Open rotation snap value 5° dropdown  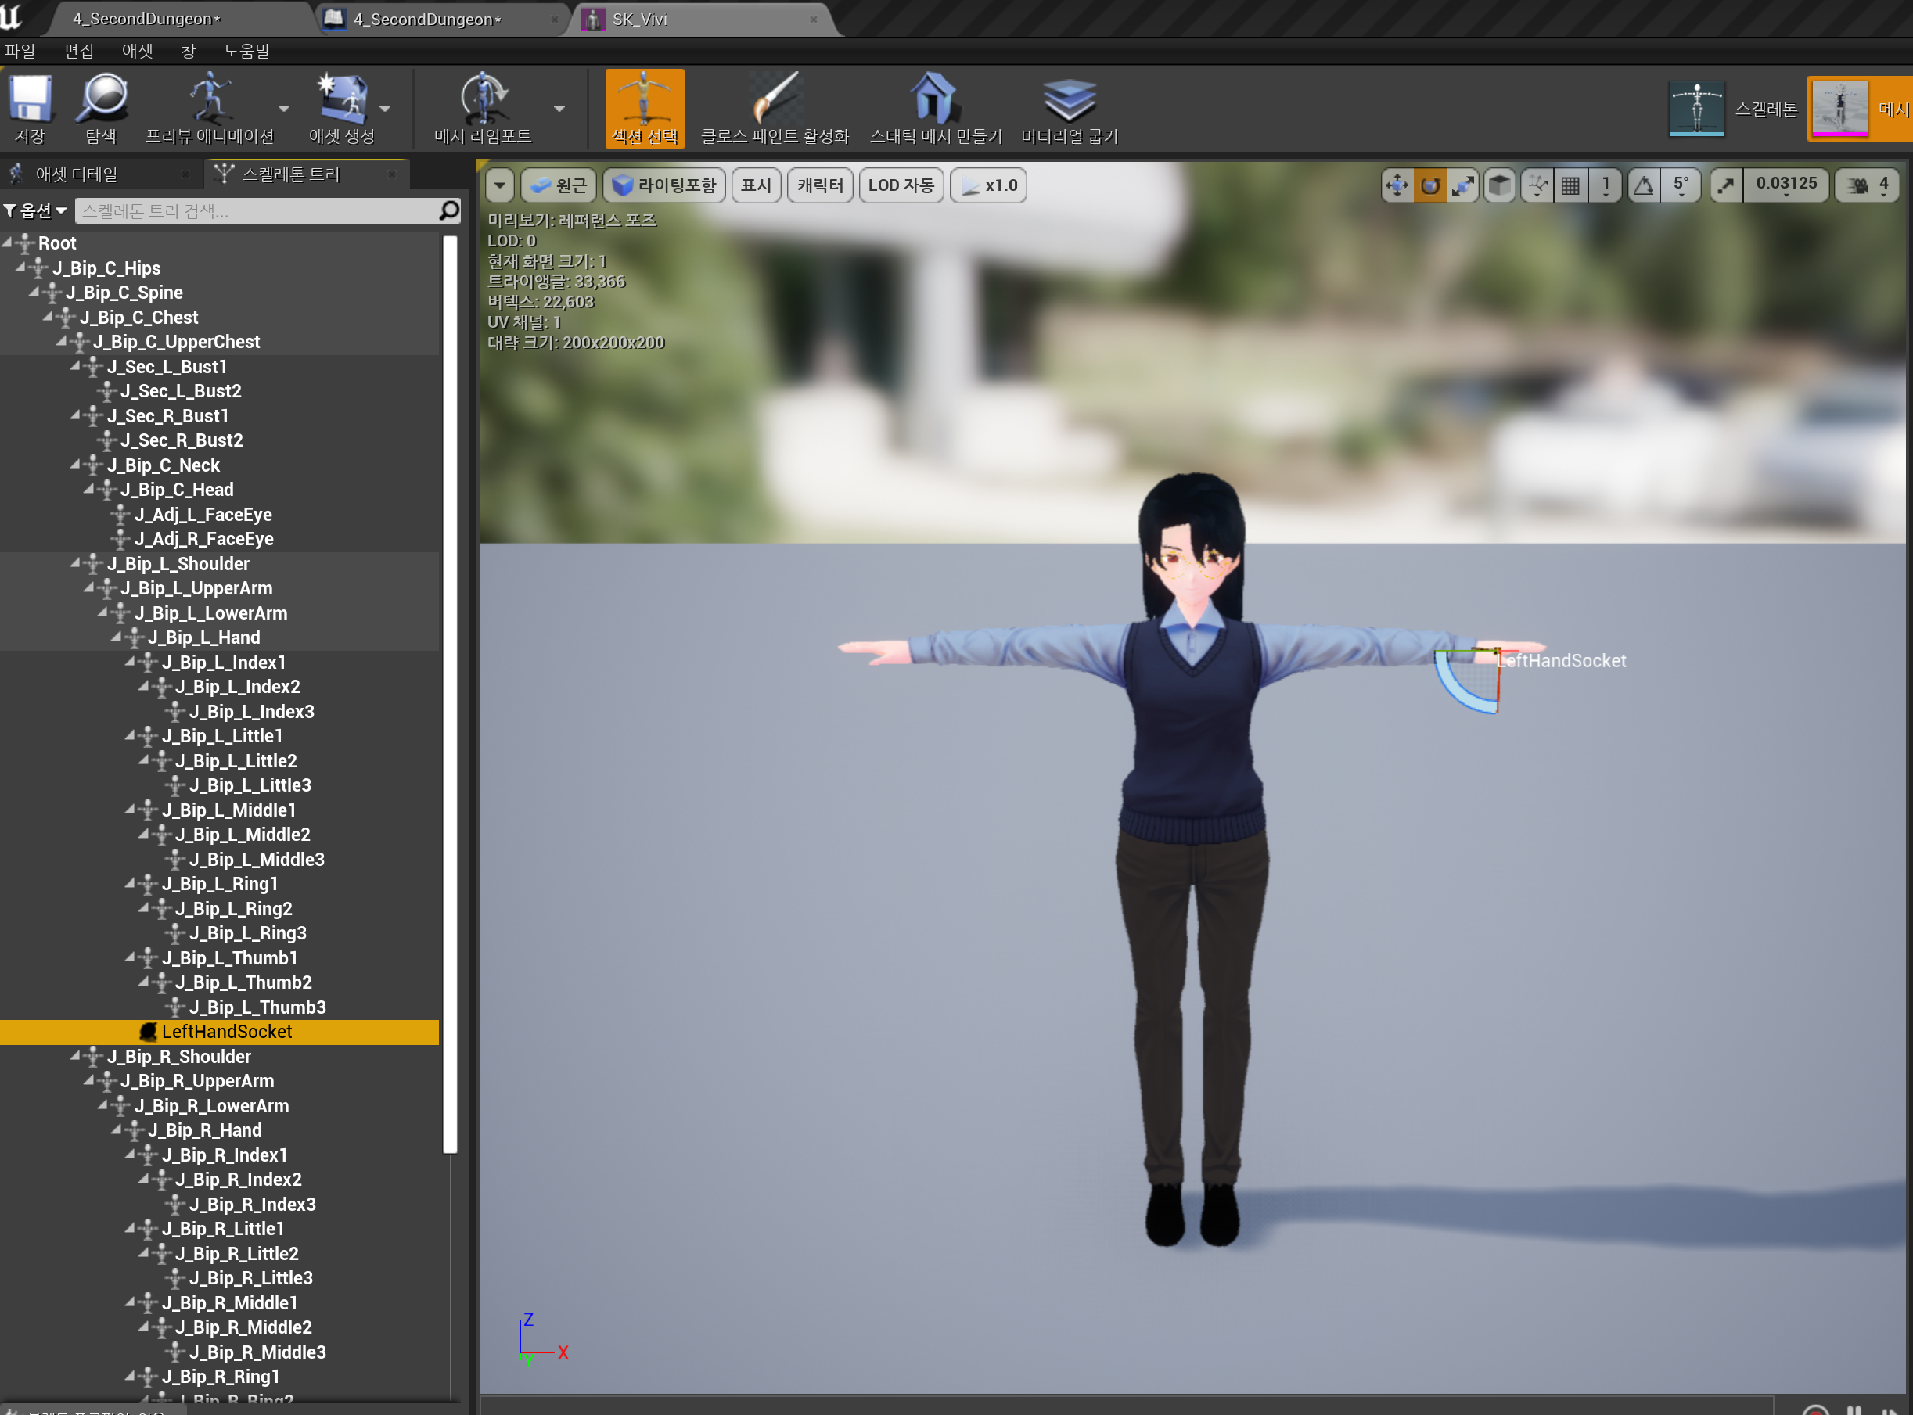pos(1681,185)
